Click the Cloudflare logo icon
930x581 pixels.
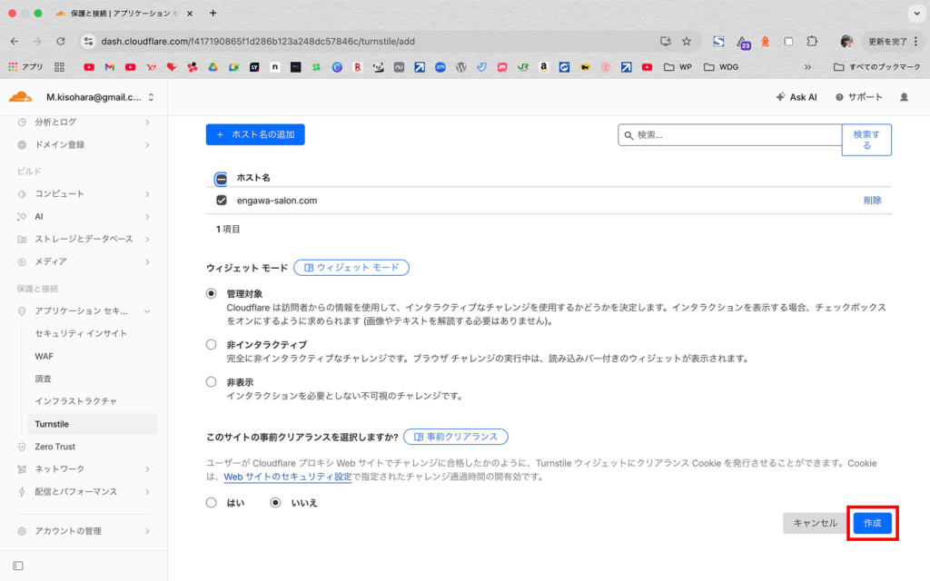(20, 97)
